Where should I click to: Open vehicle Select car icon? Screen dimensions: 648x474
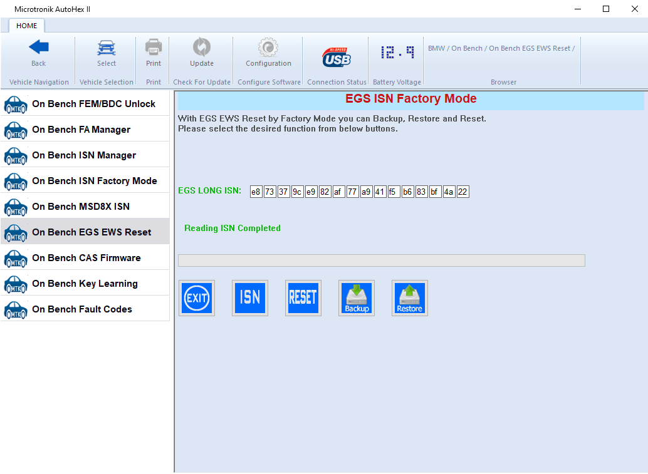pyautogui.click(x=107, y=53)
